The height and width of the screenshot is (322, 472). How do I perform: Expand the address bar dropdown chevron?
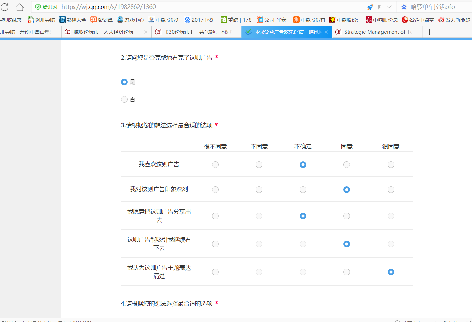pyautogui.click(x=389, y=7)
